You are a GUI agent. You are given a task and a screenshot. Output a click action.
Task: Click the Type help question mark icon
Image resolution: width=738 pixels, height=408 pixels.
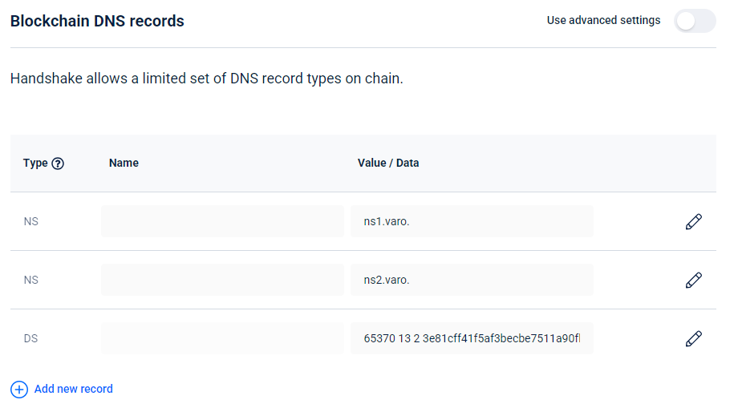(58, 164)
